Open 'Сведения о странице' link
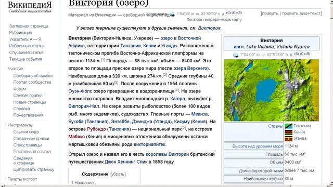The width and height of the screenshot is (333, 187). [23, 161]
